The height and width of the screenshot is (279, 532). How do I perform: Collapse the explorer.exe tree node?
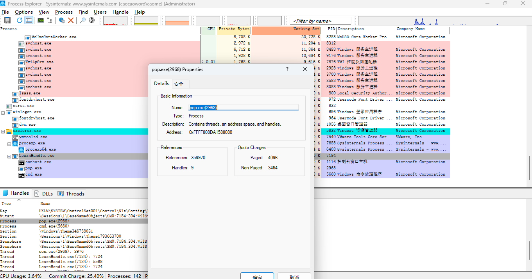pos(3,131)
